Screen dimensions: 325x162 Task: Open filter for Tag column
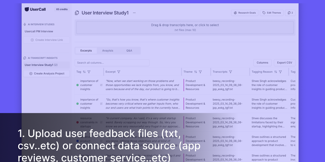point(89,72)
